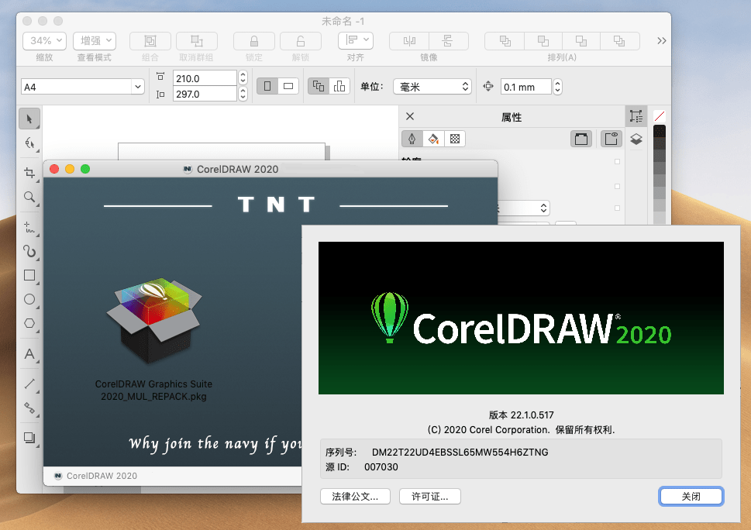The width and height of the screenshot is (751, 530).
Task: Set page to landscape orientation
Action: [288, 86]
